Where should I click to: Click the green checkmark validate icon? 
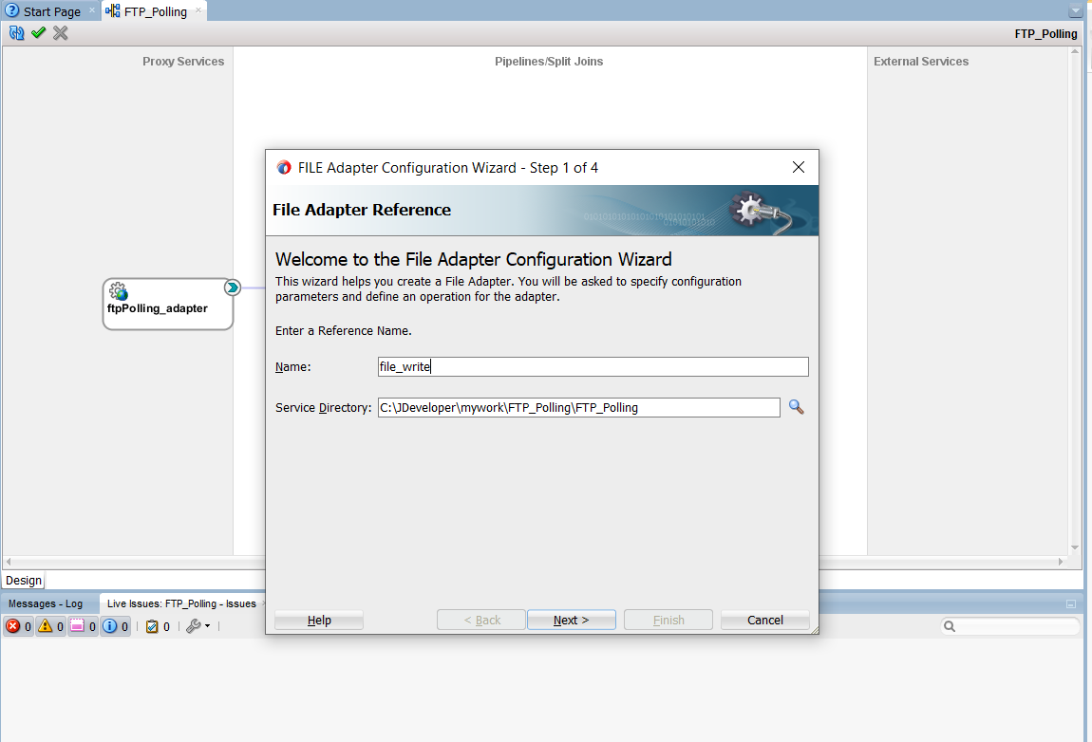click(39, 33)
